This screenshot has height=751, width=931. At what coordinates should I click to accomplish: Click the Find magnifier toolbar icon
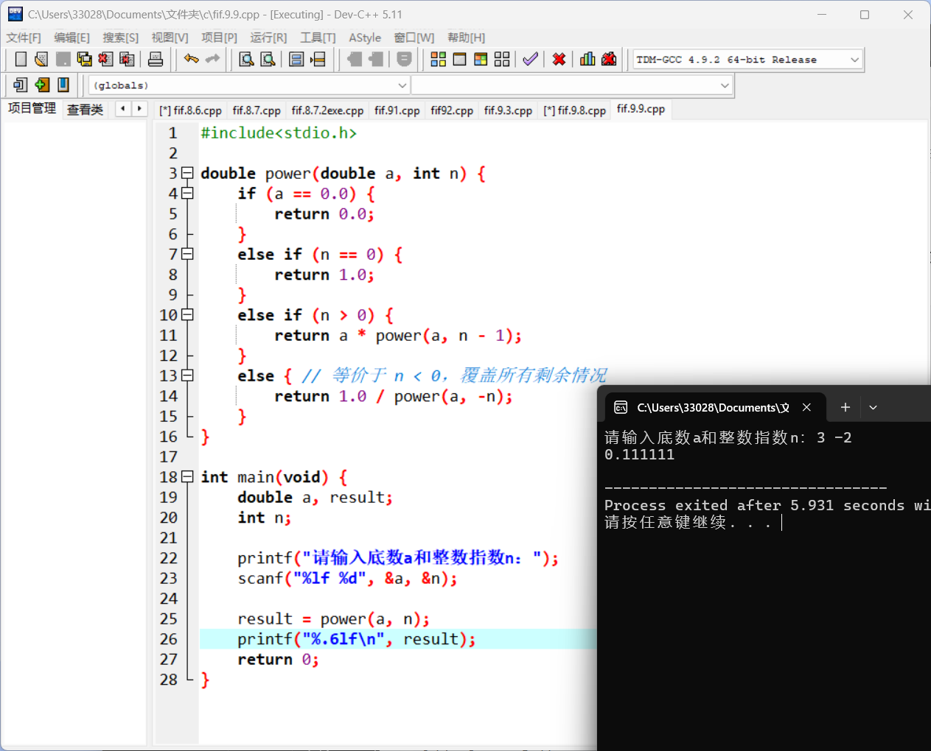click(x=246, y=59)
